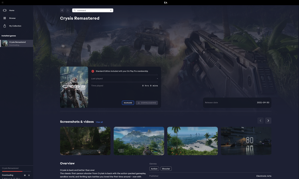Select Crysis Remastered under Installed games
Viewport: 299px width, 179px height.
17,43
